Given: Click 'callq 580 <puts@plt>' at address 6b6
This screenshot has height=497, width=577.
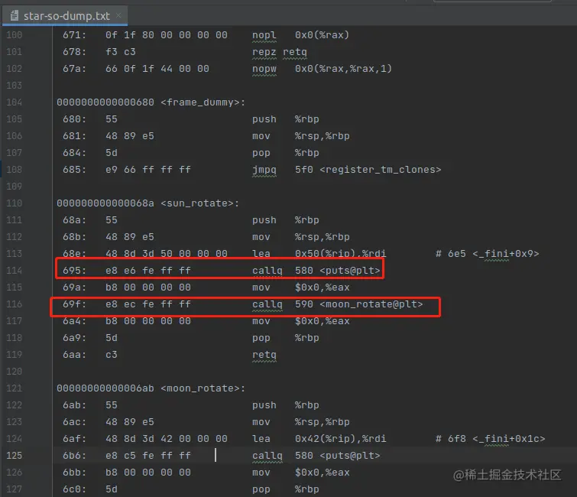Looking at the screenshot, I should (x=316, y=456).
